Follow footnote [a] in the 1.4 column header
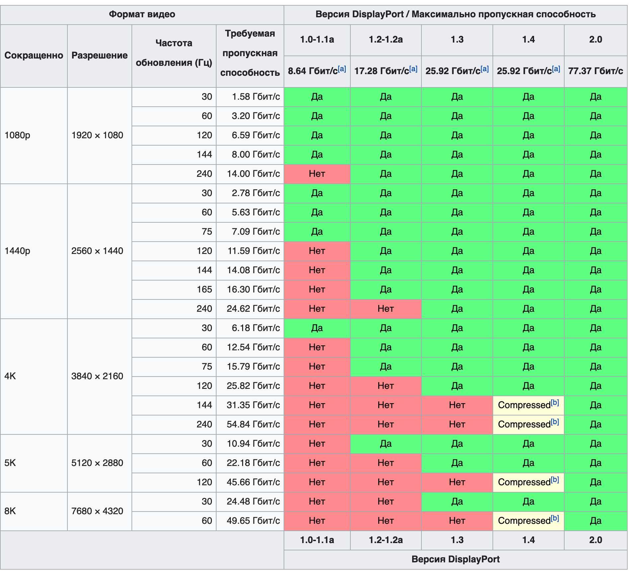Image resolution: width=629 pixels, height=571 pixels. pyautogui.click(x=556, y=69)
